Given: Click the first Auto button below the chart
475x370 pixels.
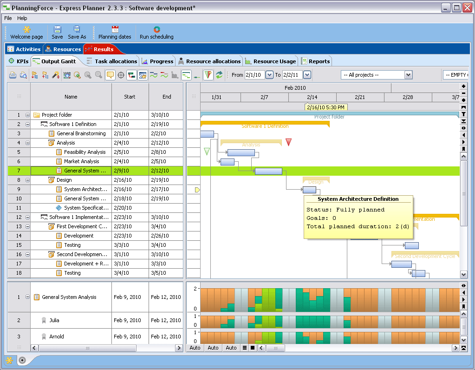Looking at the screenshot, I should [x=195, y=348].
